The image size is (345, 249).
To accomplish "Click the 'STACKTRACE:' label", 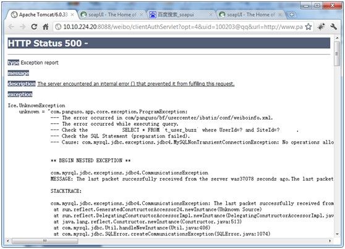I will pos(66,191).
